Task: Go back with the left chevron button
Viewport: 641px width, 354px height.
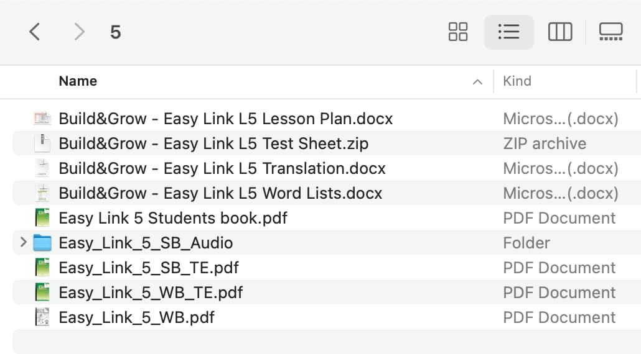Action: (35, 32)
